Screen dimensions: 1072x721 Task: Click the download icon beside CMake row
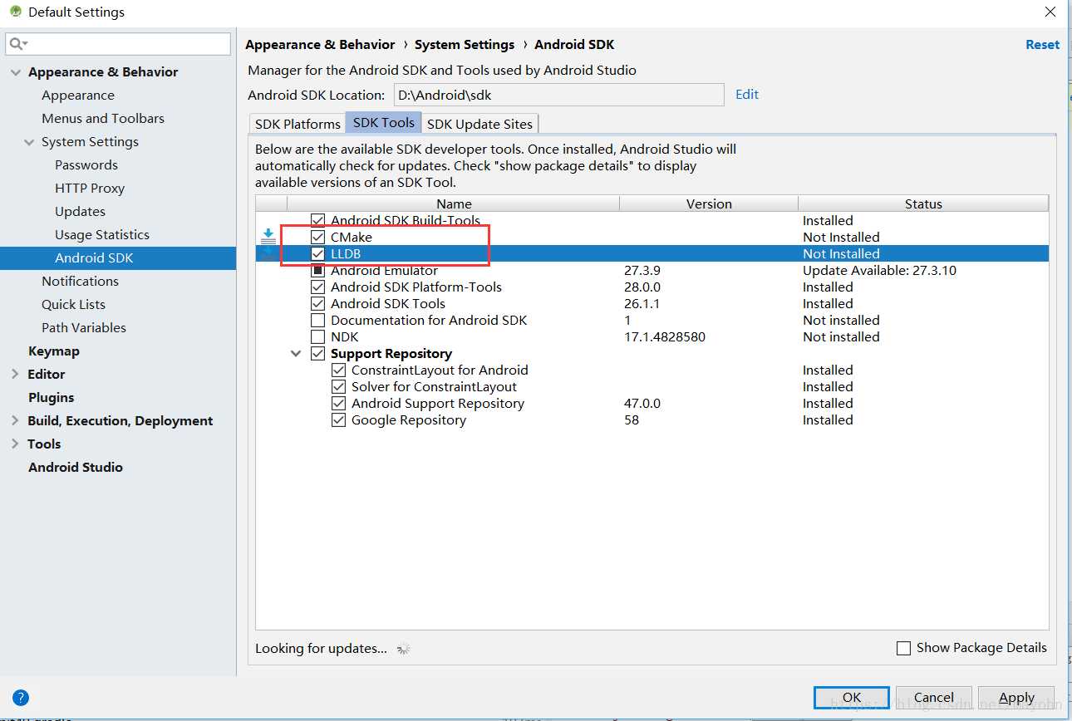click(268, 238)
